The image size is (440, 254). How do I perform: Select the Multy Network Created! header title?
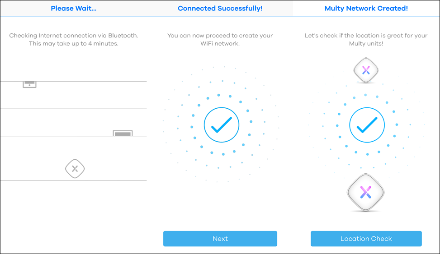click(x=366, y=9)
